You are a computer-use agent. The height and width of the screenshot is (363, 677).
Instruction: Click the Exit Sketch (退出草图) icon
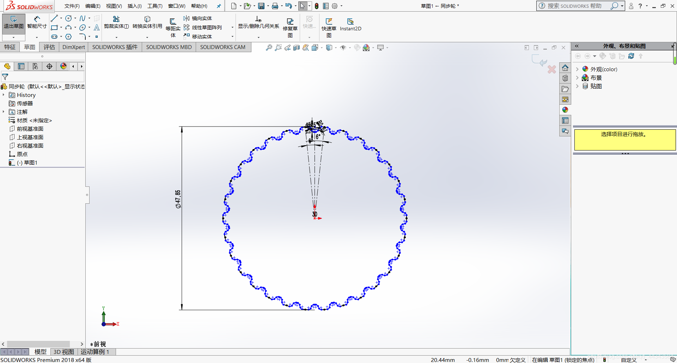(x=13, y=22)
